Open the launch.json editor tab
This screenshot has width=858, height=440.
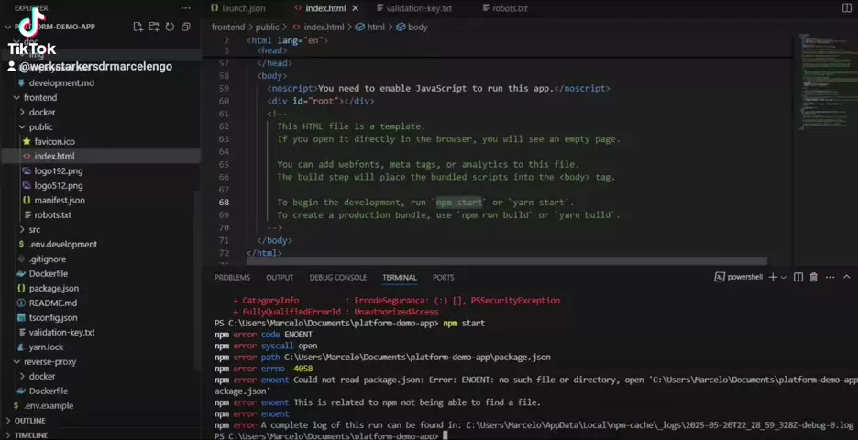pos(238,8)
